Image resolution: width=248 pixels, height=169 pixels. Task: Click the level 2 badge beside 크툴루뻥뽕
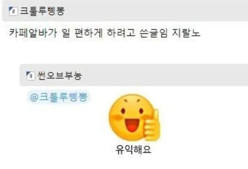(13, 11)
